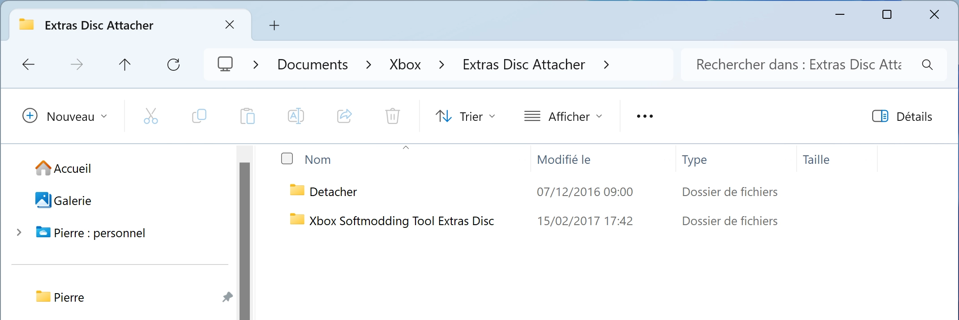
Task: Click the date 07/12/2016 09:00
Action: (585, 192)
